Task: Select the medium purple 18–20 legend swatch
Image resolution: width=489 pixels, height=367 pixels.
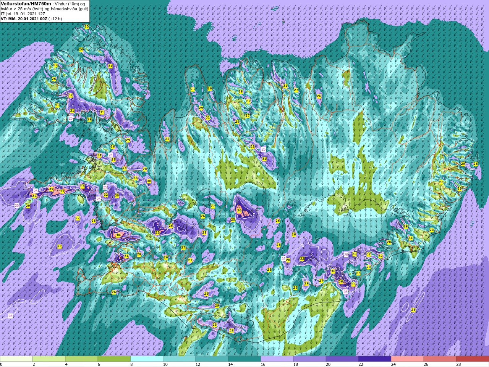Action: pos(309,359)
